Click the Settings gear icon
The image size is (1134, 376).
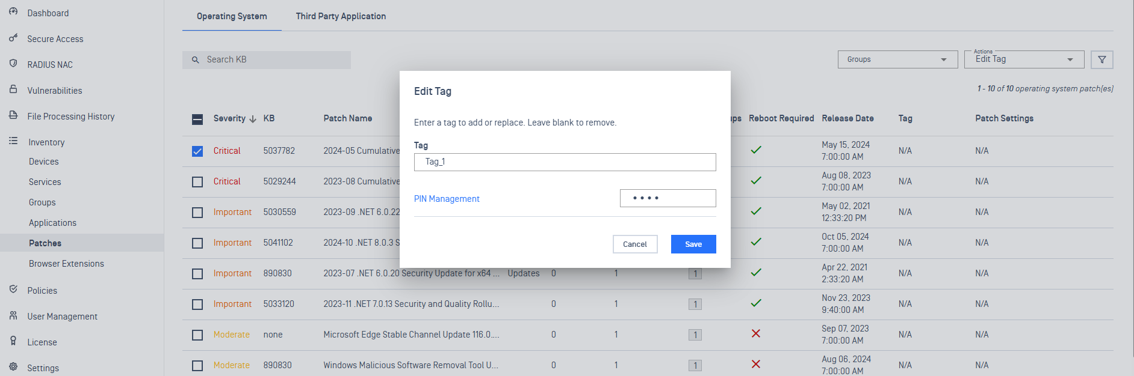pos(13,367)
